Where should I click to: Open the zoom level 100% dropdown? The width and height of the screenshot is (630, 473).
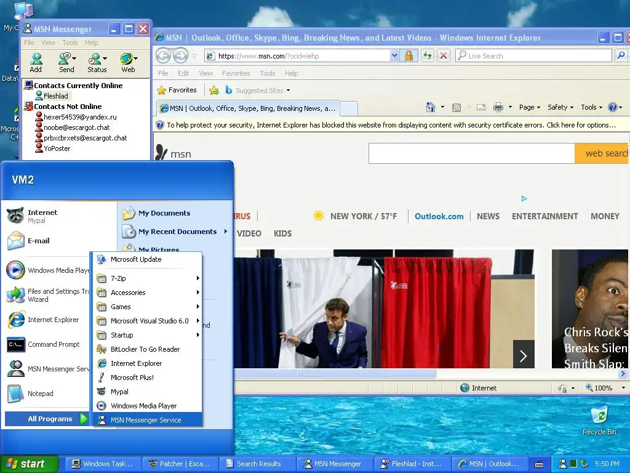tap(623, 388)
